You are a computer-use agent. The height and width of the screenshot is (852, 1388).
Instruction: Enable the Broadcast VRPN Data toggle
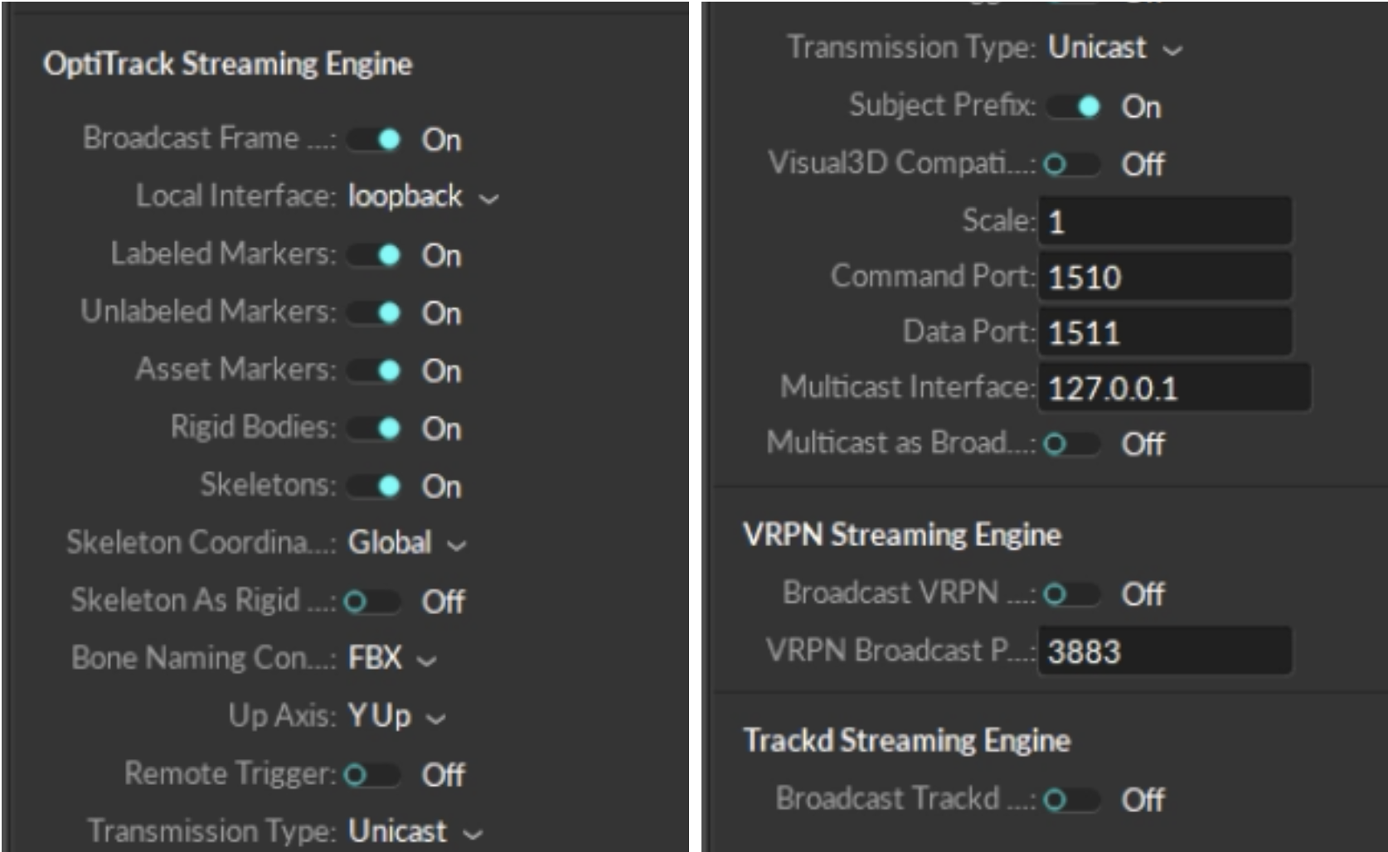(1071, 594)
